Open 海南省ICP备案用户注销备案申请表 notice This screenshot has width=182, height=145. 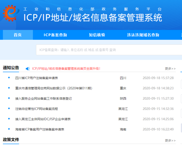[40, 129]
